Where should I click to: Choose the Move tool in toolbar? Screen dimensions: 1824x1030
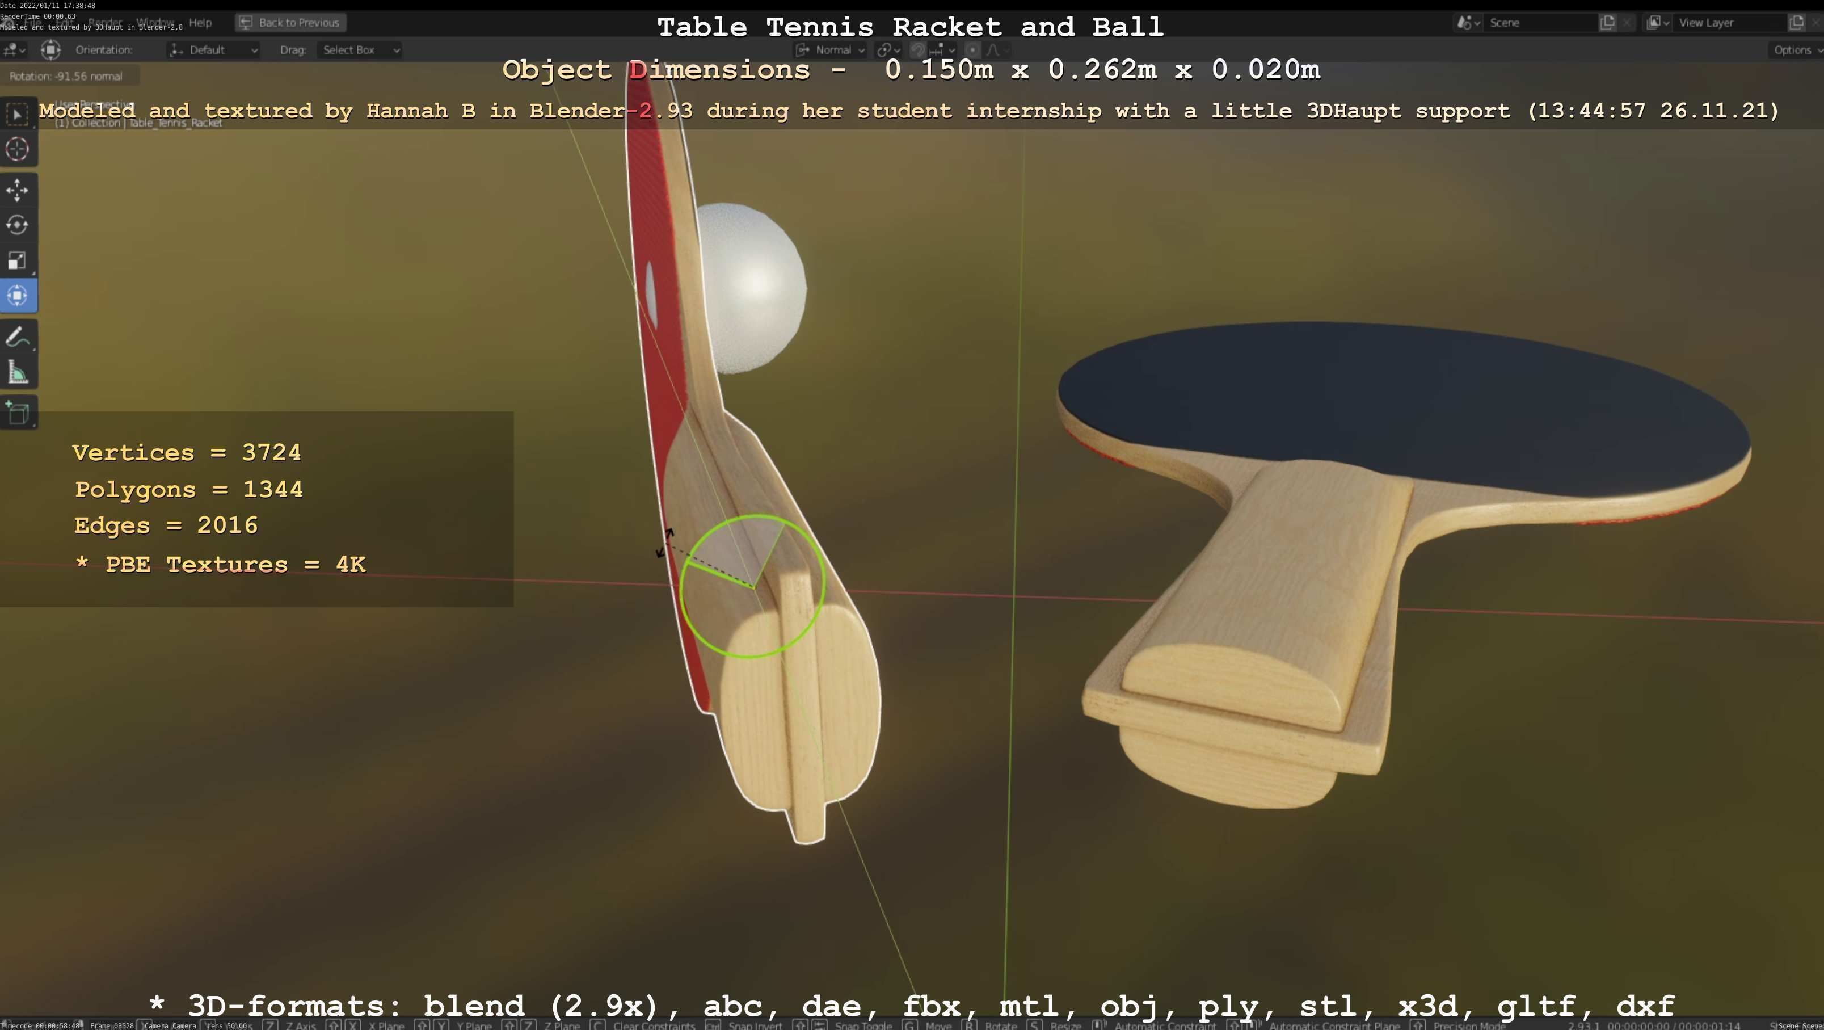tap(18, 190)
